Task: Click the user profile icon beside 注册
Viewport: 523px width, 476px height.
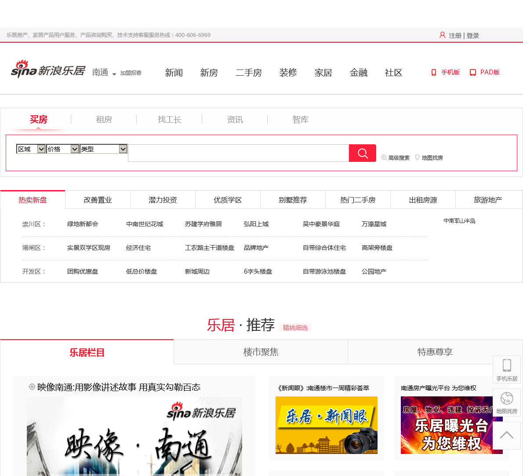Action: click(x=442, y=35)
